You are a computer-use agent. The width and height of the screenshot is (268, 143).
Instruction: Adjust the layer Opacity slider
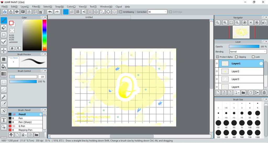click(x=244, y=46)
